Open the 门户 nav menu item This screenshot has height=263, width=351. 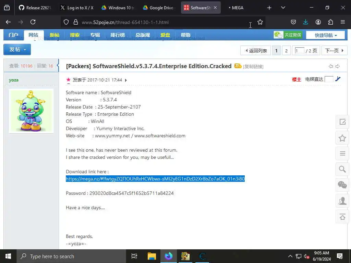click(13, 35)
